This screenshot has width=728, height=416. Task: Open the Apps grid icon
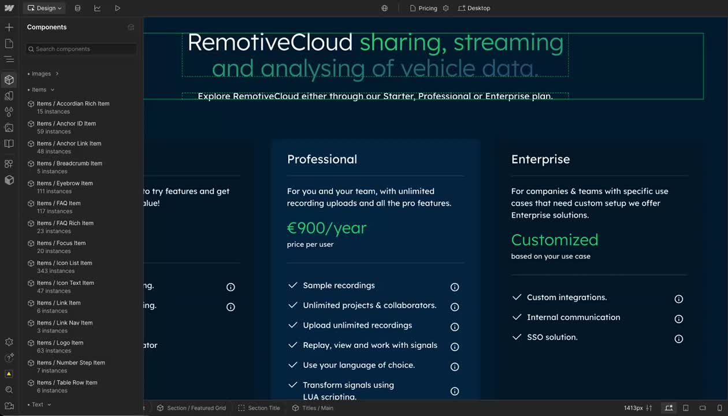tap(9, 164)
